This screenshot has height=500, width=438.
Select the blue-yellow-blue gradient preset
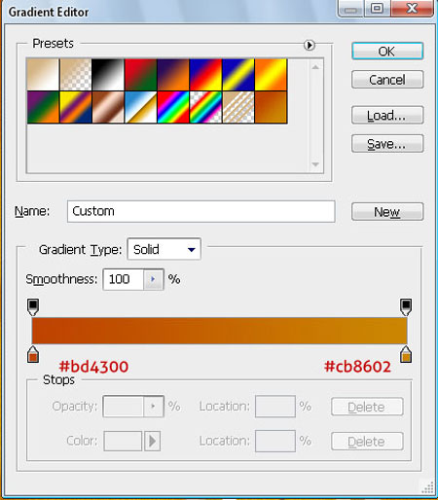tap(238, 75)
